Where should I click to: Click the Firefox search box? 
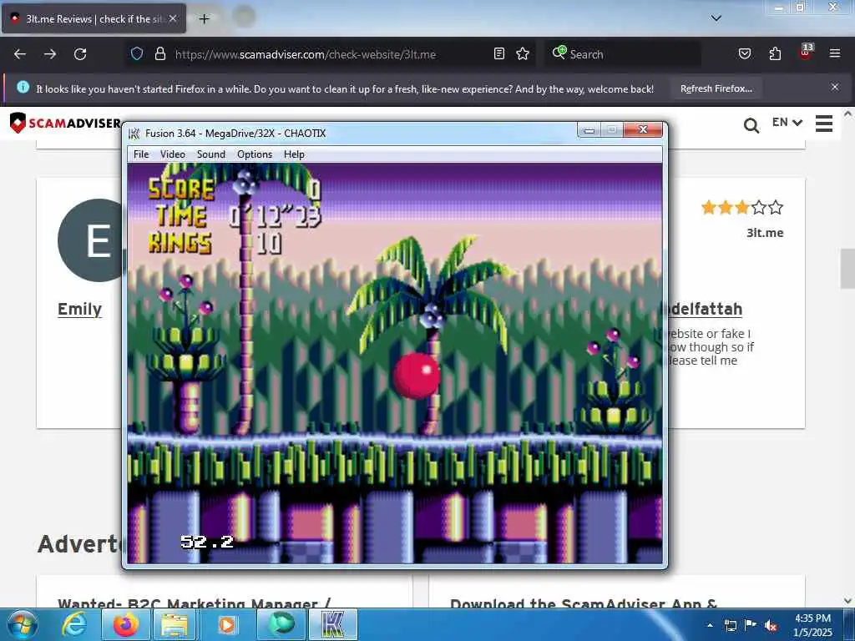click(623, 54)
